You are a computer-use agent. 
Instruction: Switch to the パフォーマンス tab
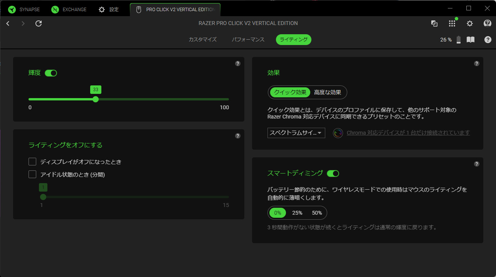coord(248,40)
